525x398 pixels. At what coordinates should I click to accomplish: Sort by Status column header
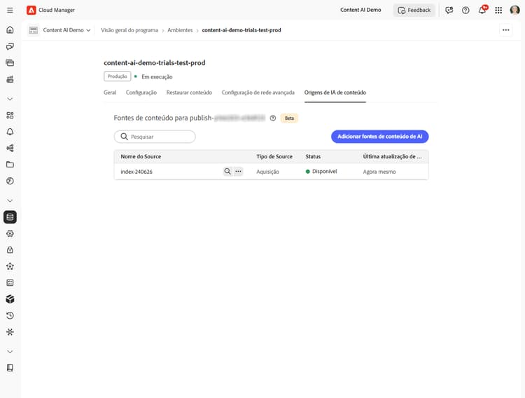(x=313, y=156)
